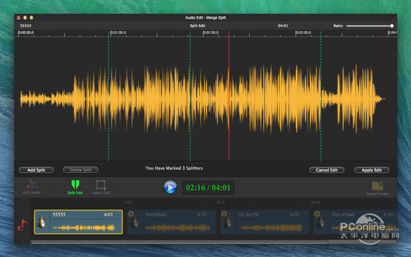Click the Split Edit tool icon

[75, 185]
